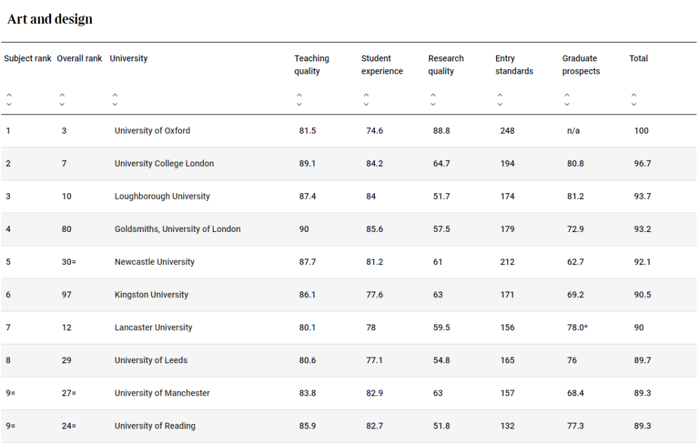Image resolution: width=699 pixels, height=444 pixels.
Task: Sort descending by Overall rank arrow
Action: (61, 104)
